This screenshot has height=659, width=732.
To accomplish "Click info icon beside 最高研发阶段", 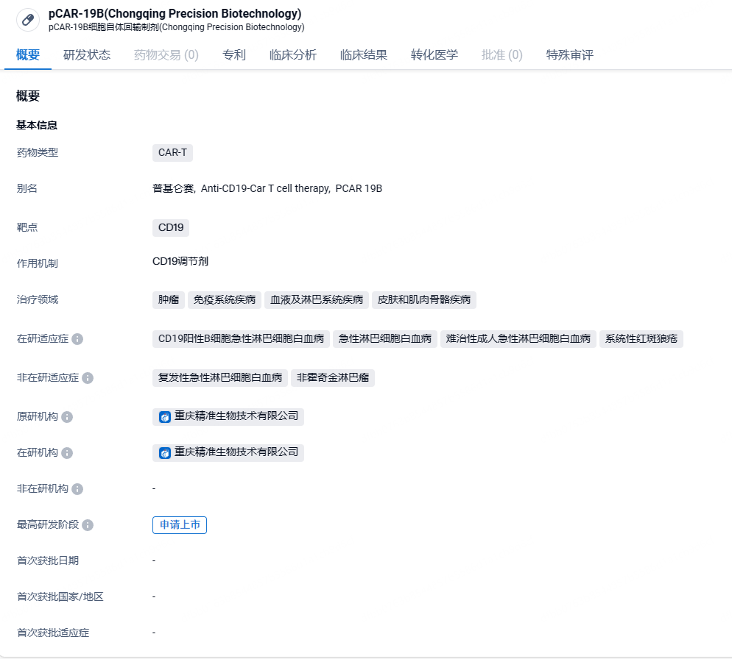I will pos(88,525).
